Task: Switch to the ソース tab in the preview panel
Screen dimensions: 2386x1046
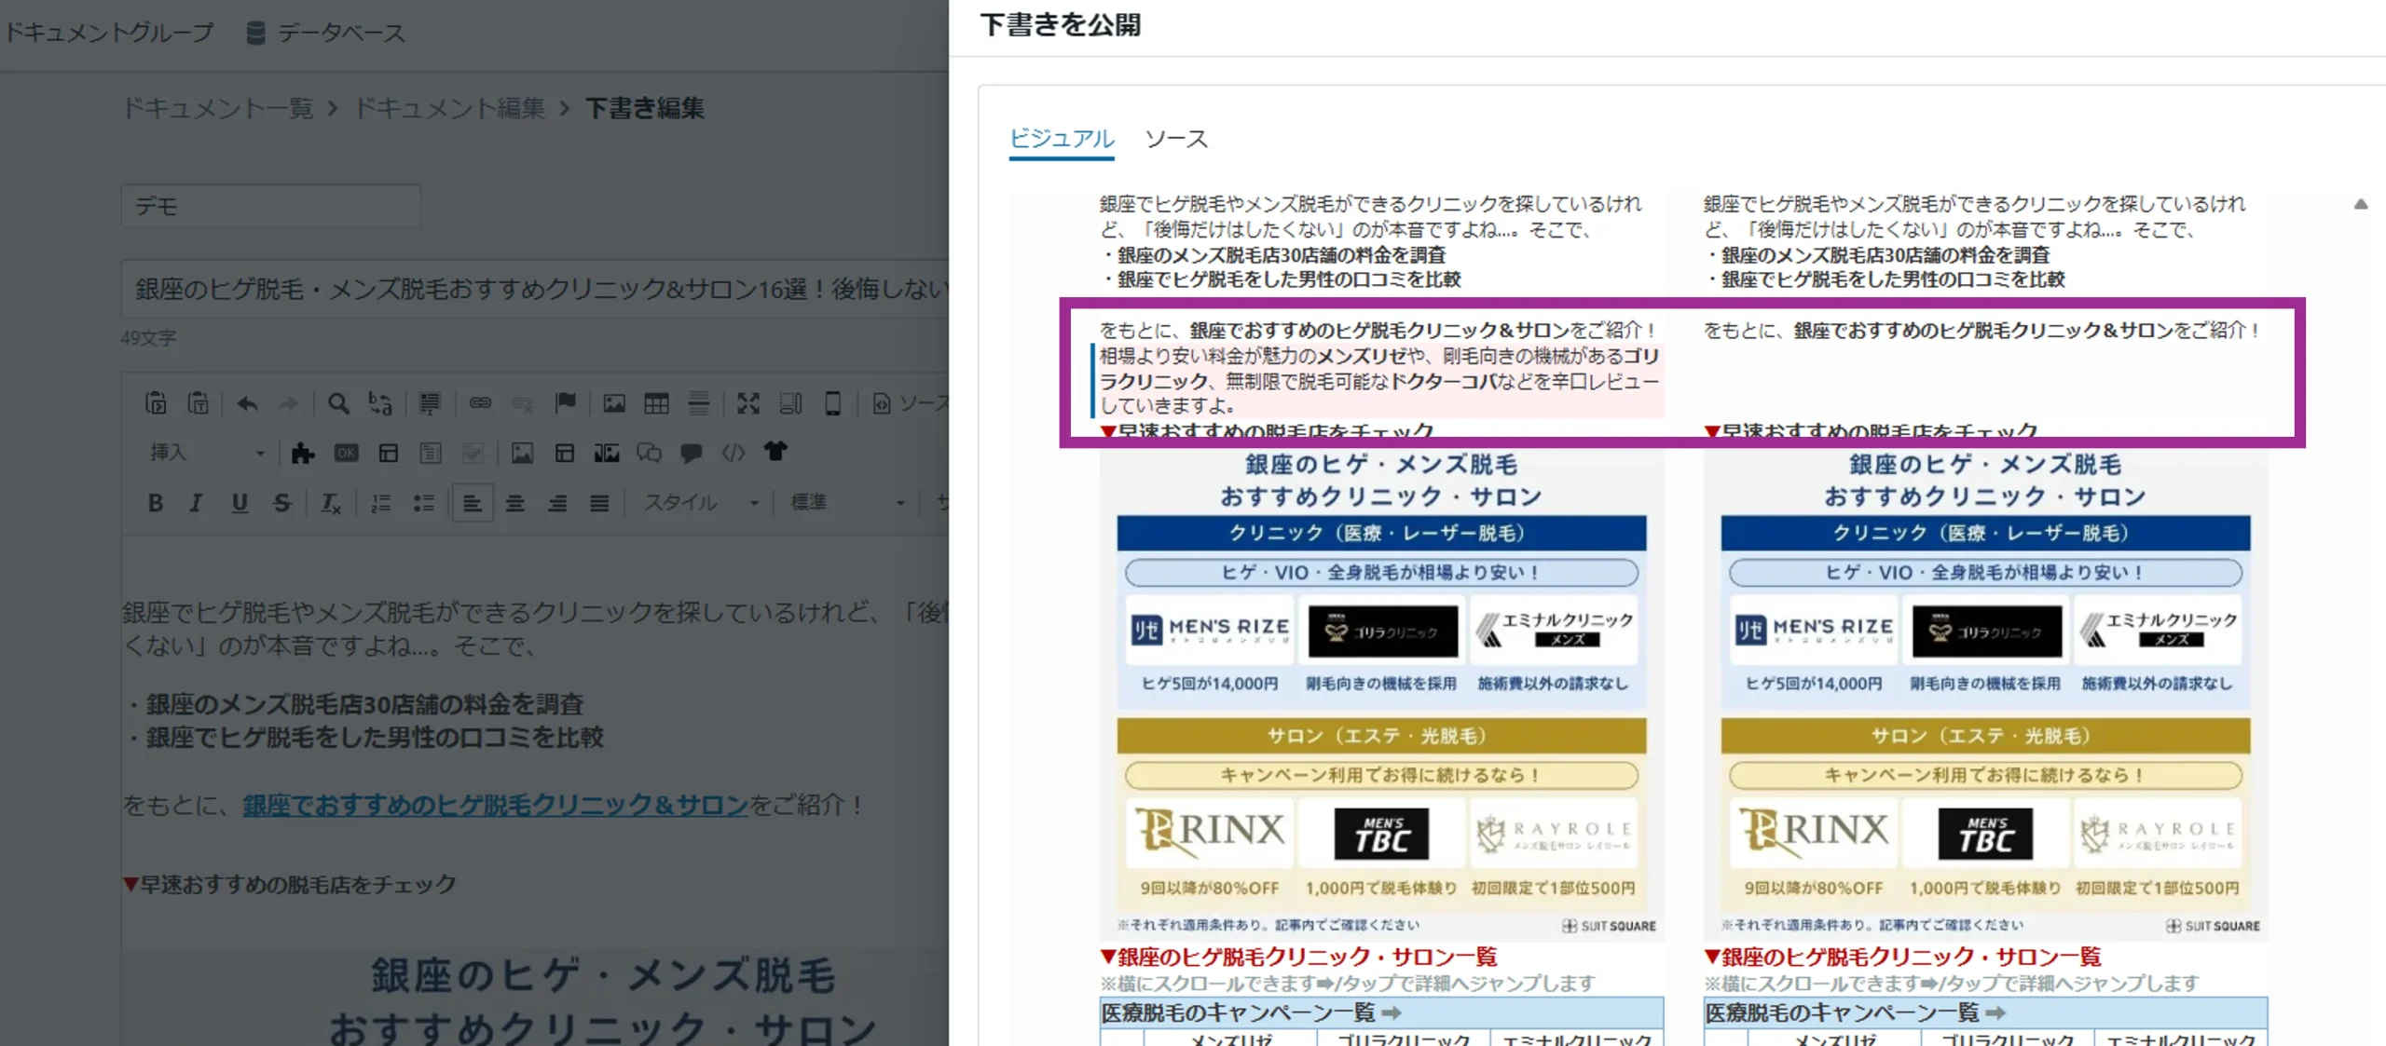Action: (1176, 140)
